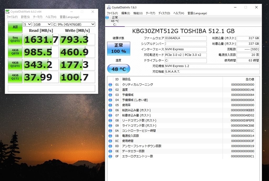Click the green All benchmark button
The width and height of the screenshot is (269, 181).
point(15,27)
